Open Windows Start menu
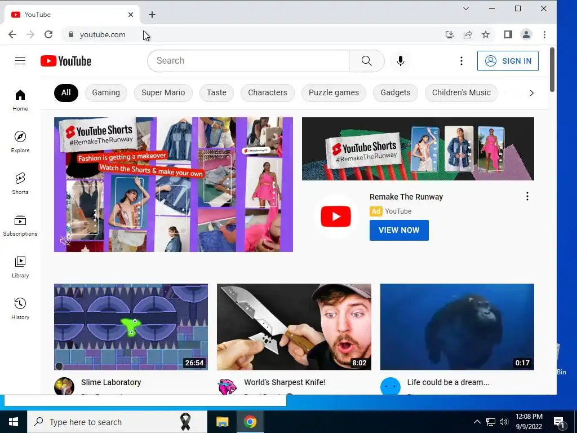 click(x=14, y=422)
